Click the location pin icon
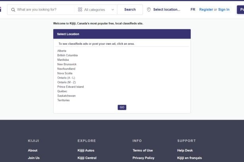Image resolution: width=244 pixels, height=162 pixels. 149,9
